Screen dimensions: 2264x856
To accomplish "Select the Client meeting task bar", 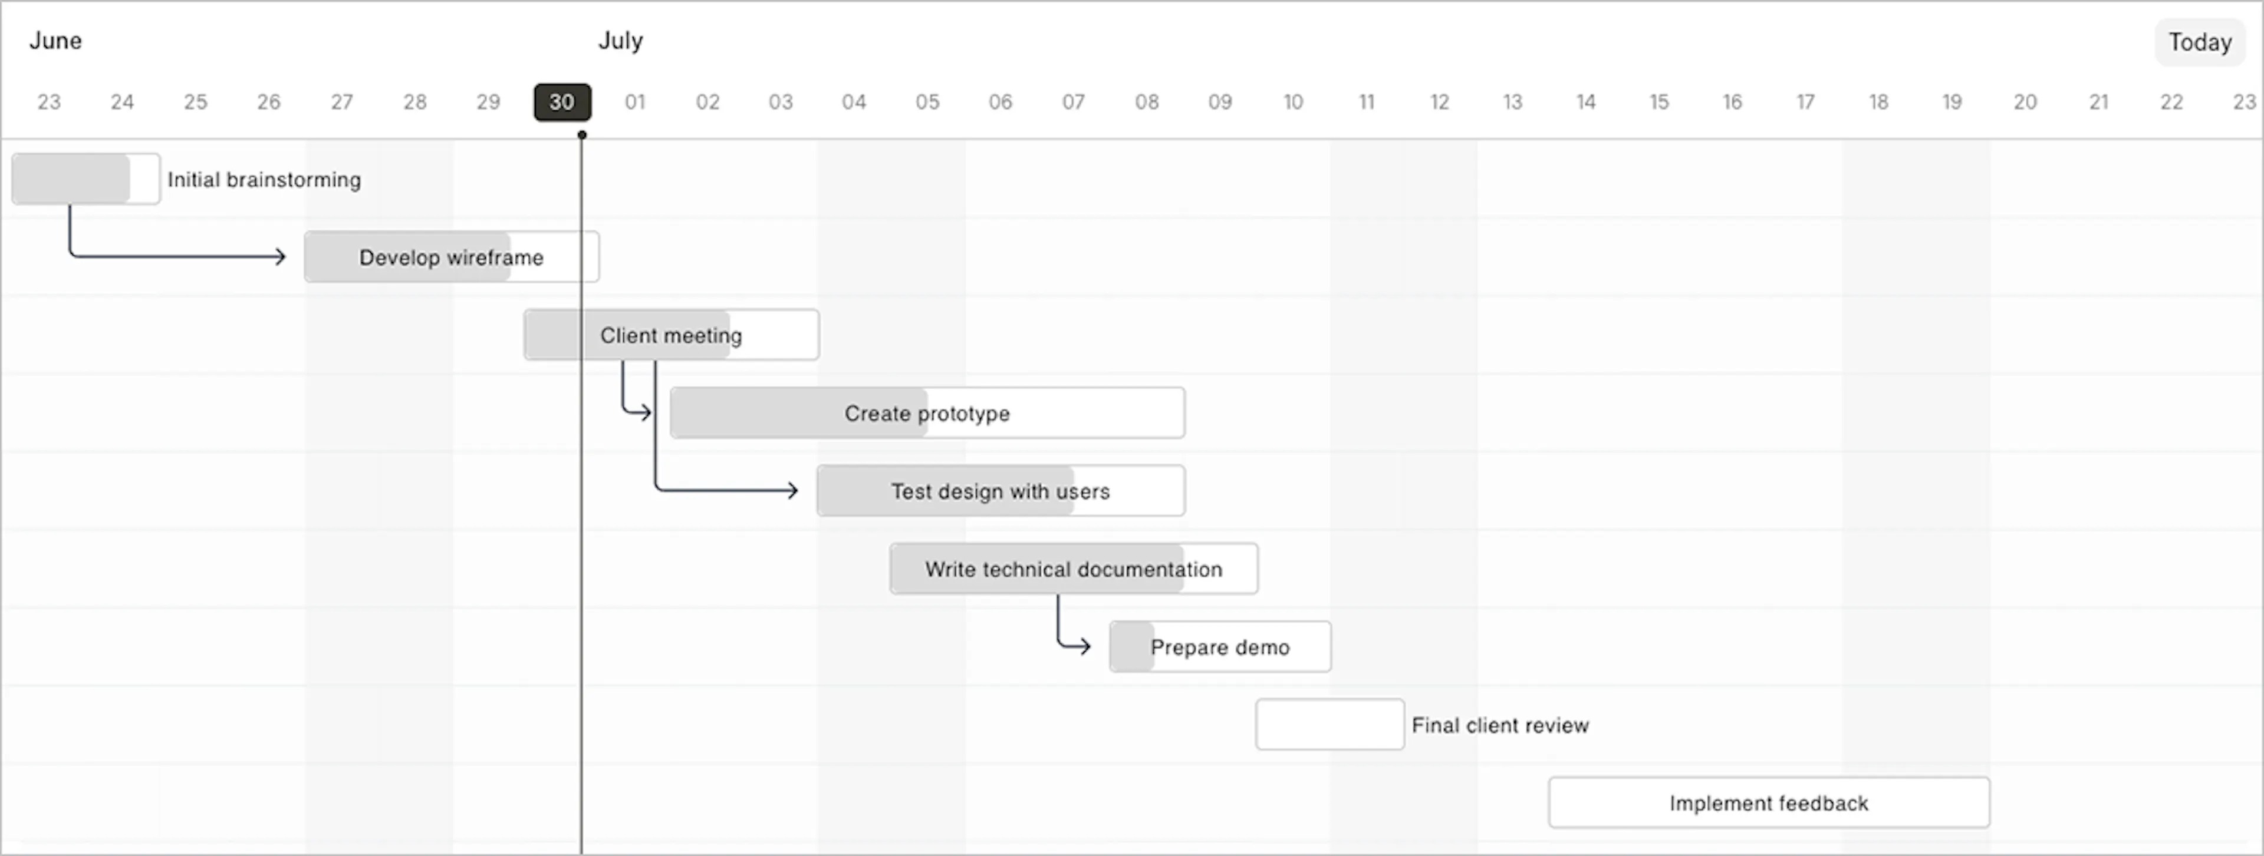I will point(672,335).
